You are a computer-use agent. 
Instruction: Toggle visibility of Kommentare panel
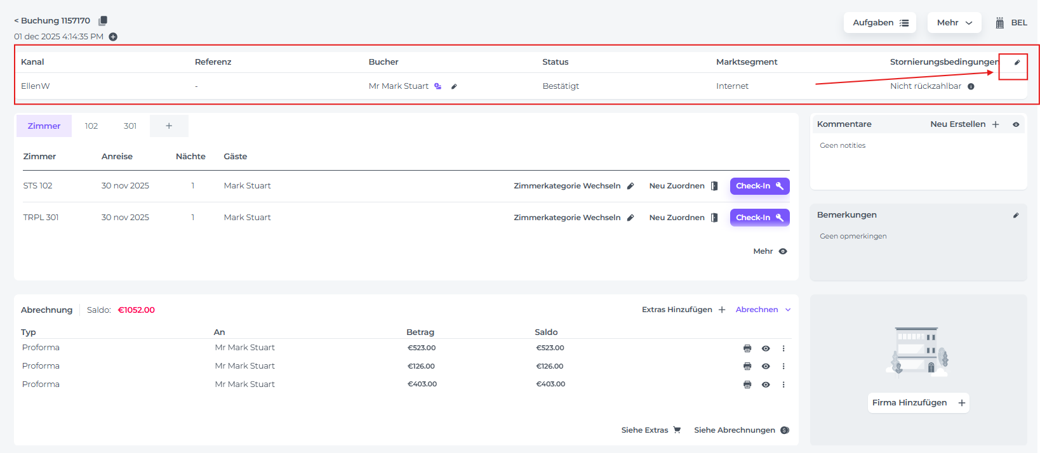[x=1016, y=124]
